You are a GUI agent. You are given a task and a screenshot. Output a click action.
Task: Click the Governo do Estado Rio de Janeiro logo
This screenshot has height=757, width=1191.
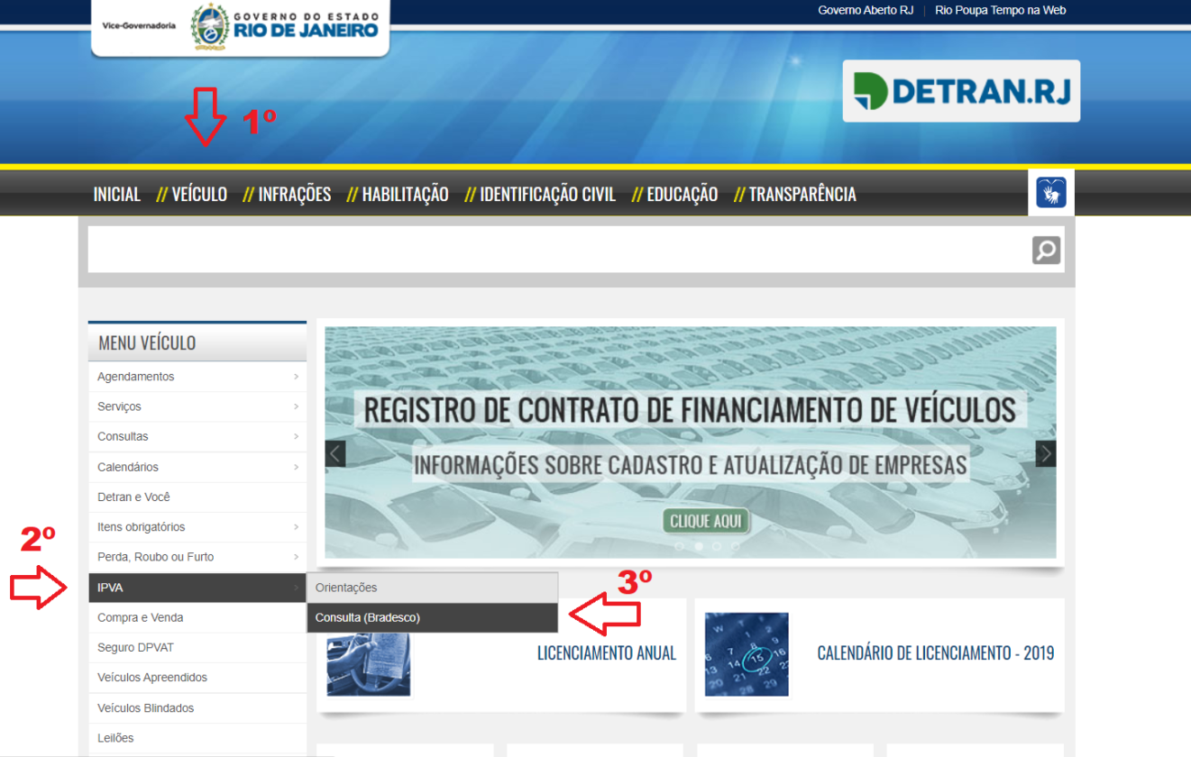click(283, 26)
